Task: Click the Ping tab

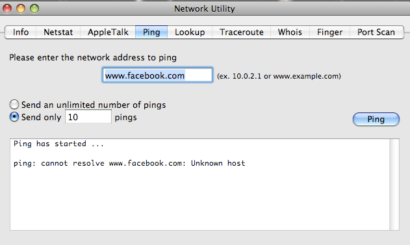Action: tap(151, 32)
